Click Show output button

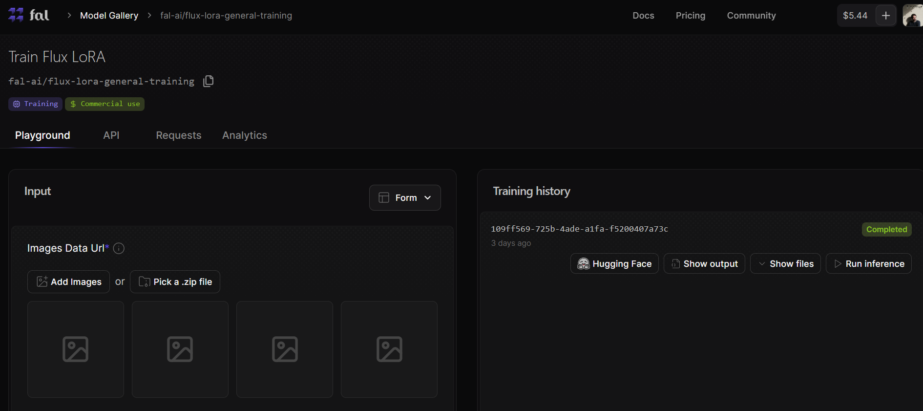click(704, 264)
